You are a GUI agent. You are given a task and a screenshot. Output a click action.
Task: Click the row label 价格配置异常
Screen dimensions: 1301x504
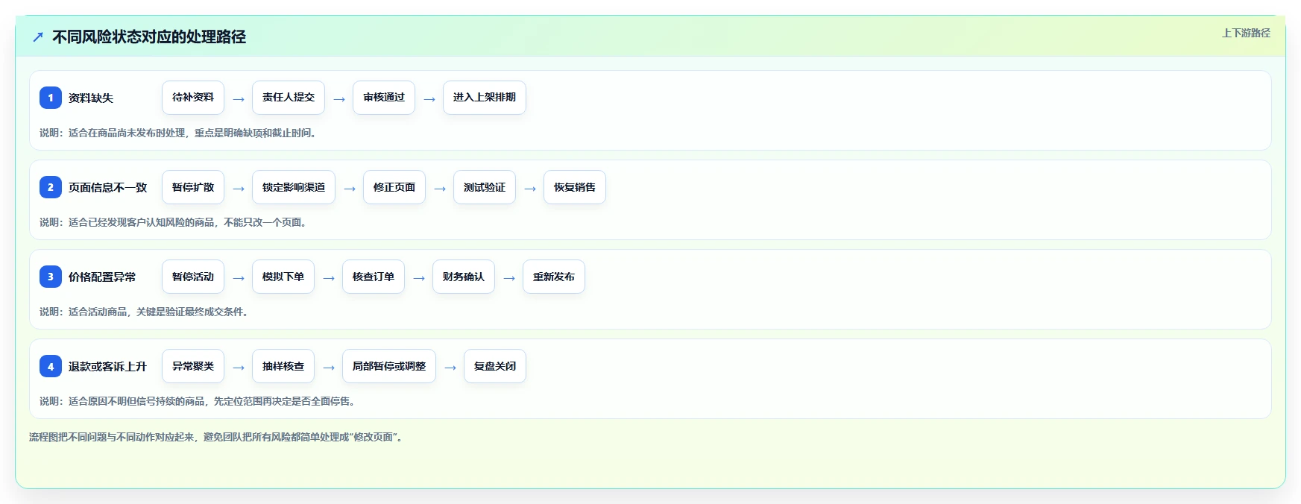[102, 277]
